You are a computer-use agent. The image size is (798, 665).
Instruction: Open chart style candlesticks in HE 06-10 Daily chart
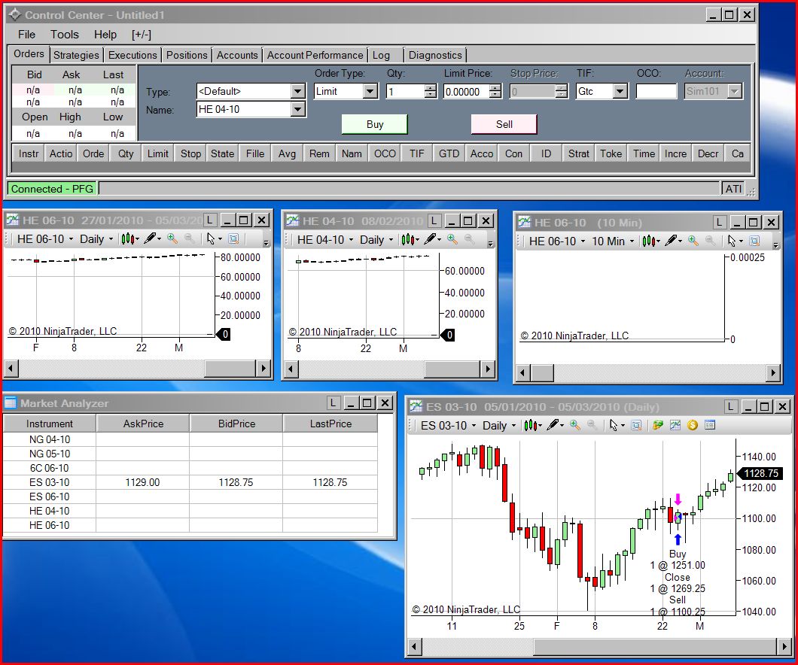point(129,239)
